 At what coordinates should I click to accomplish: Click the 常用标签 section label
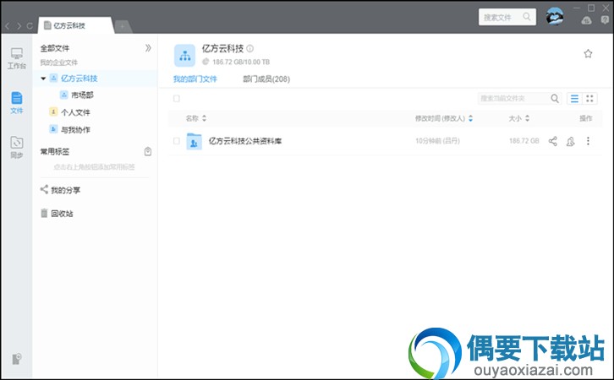[x=55, y=151]
